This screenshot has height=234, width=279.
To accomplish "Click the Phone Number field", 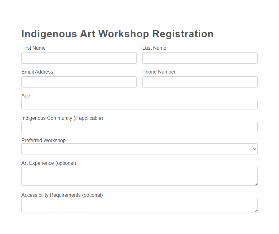I will pyautogui.click(x=200, y=82).
